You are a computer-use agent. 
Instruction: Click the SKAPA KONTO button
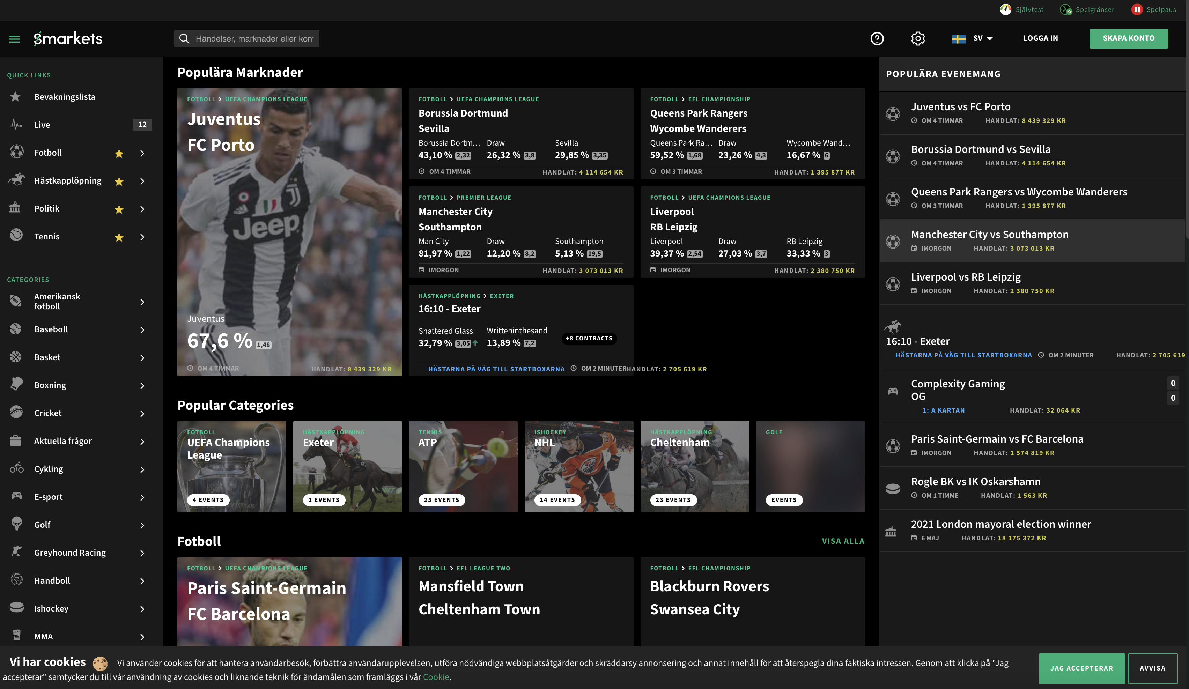click(x=1128, y=39)
